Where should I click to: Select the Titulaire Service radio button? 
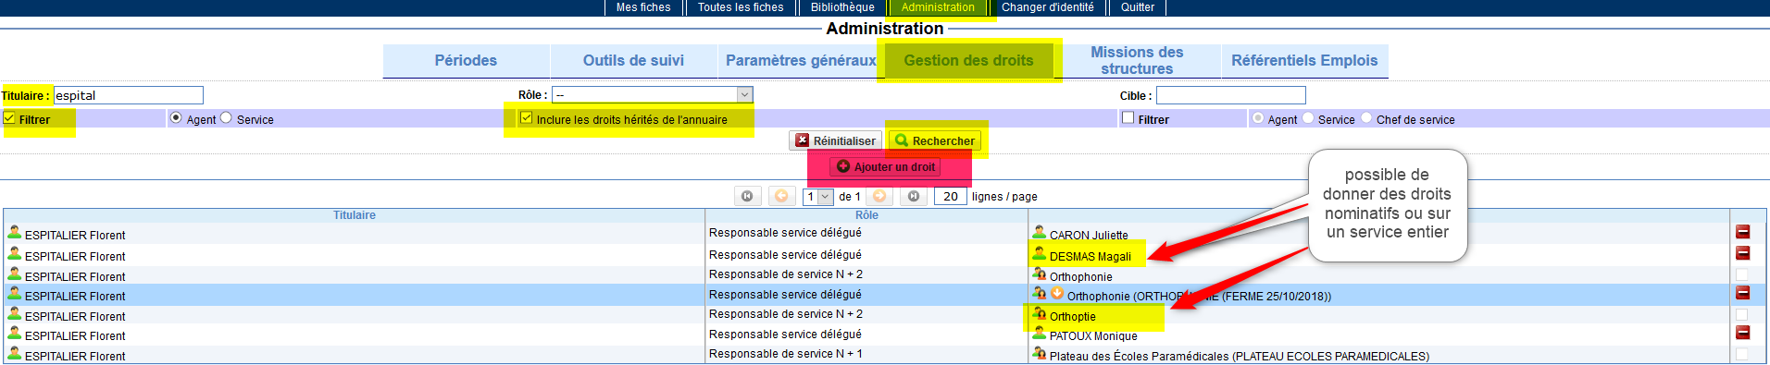coord(226,117)
